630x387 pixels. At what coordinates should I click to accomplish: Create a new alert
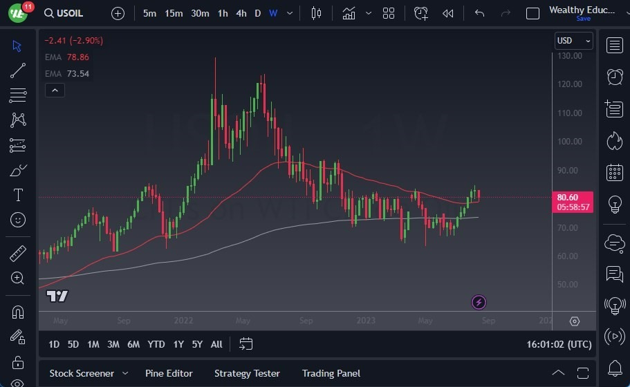point(420,13)
